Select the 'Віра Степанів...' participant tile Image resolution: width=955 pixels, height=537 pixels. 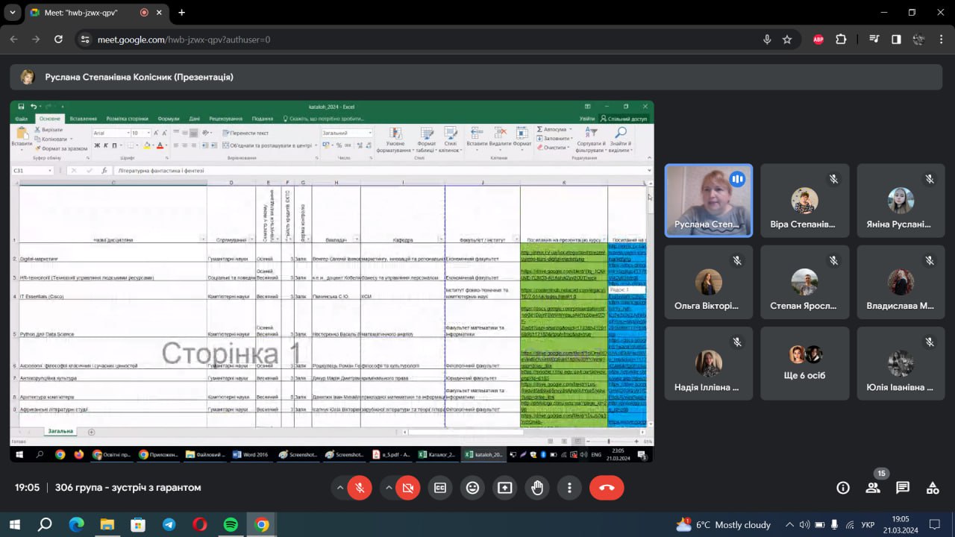(804, 201)
